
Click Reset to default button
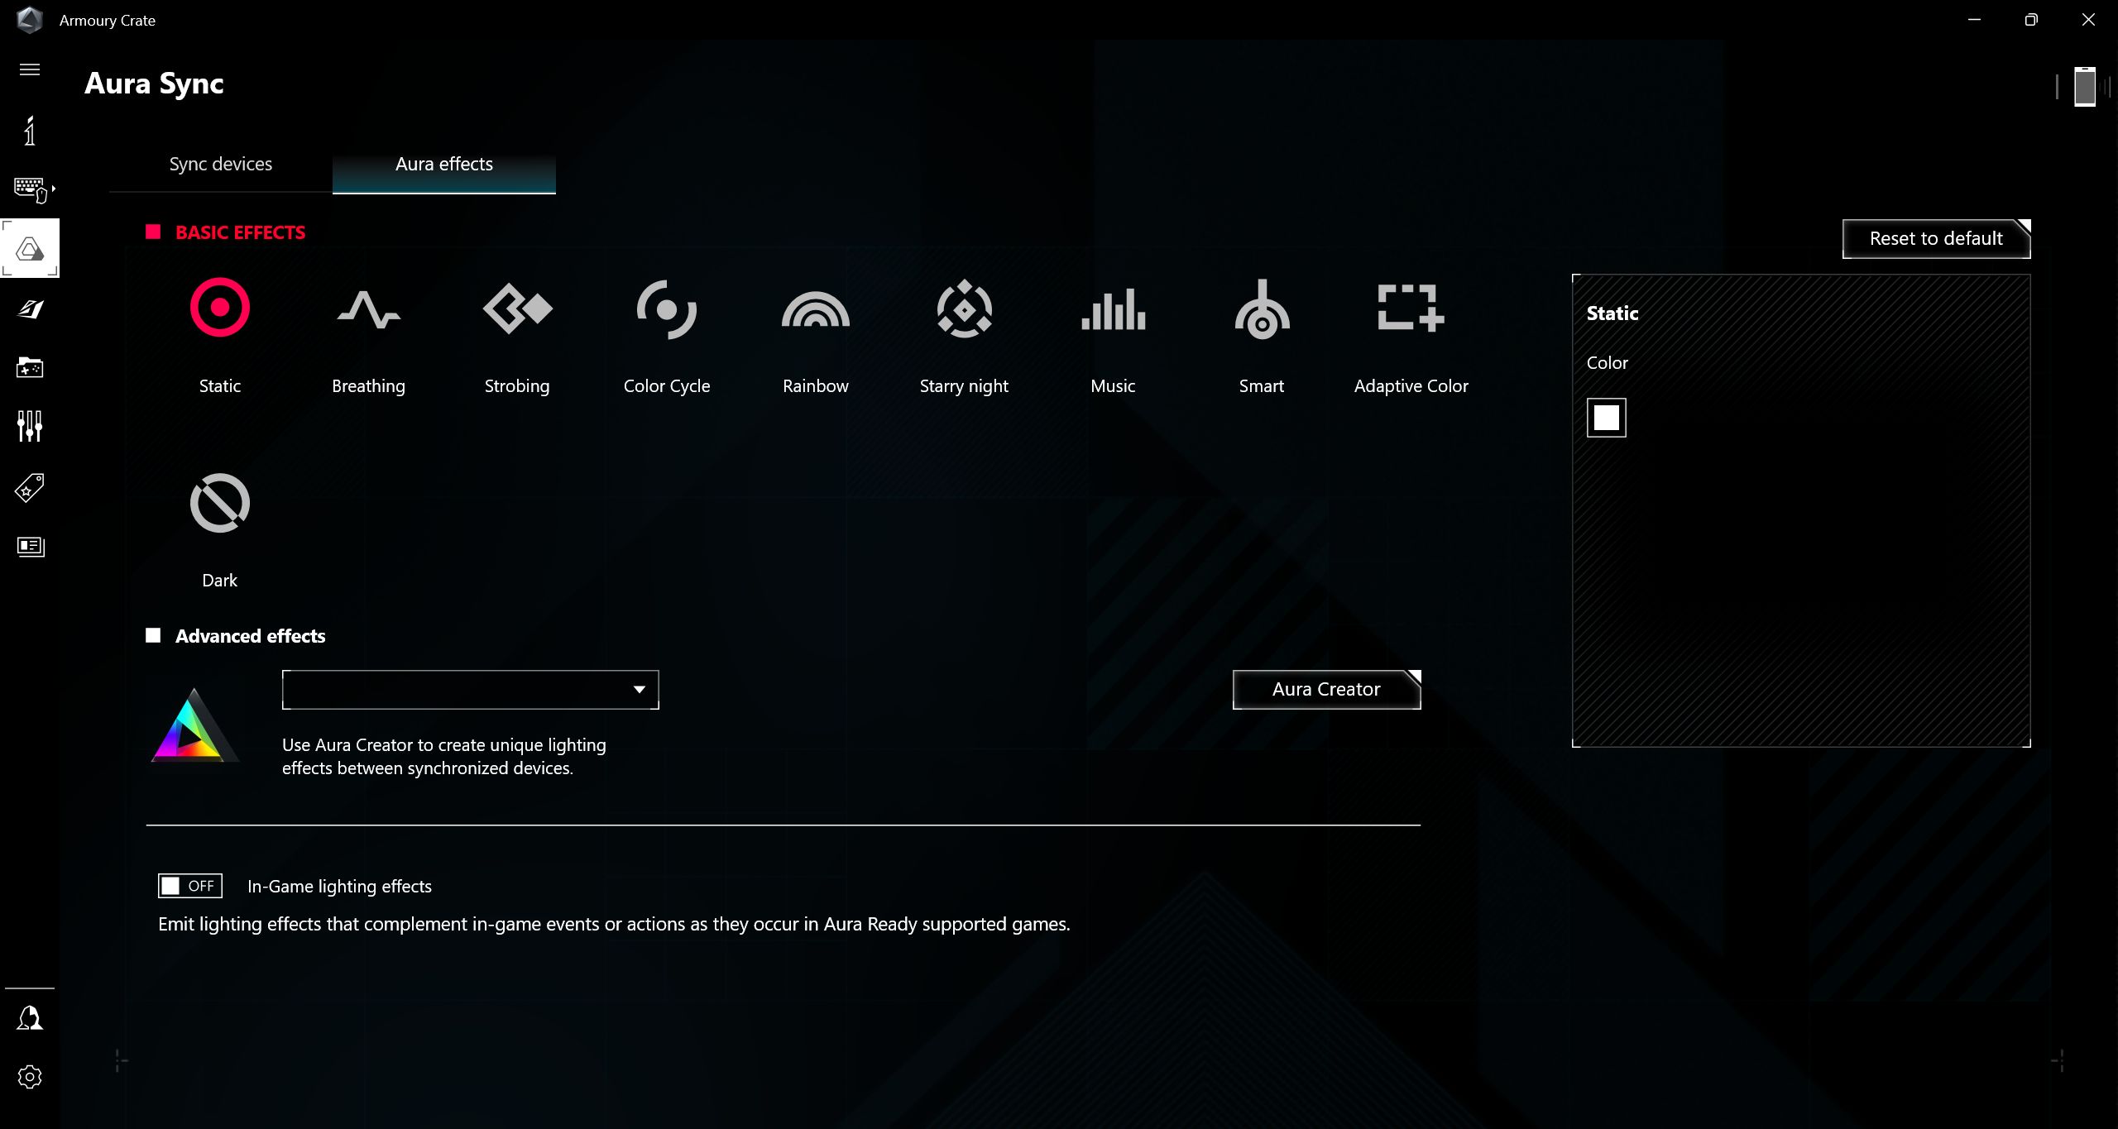(x=1934, y=238)
